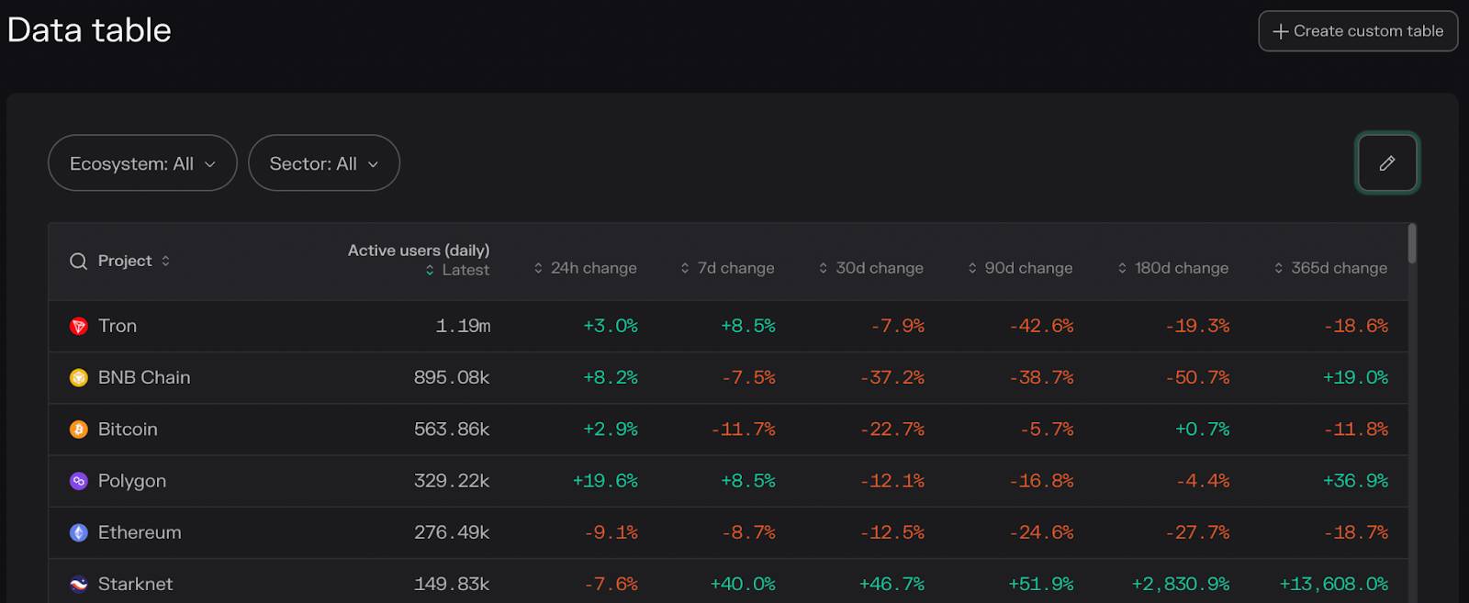
Task: Click Active users (daily) column title
Action: click(419, 251)
